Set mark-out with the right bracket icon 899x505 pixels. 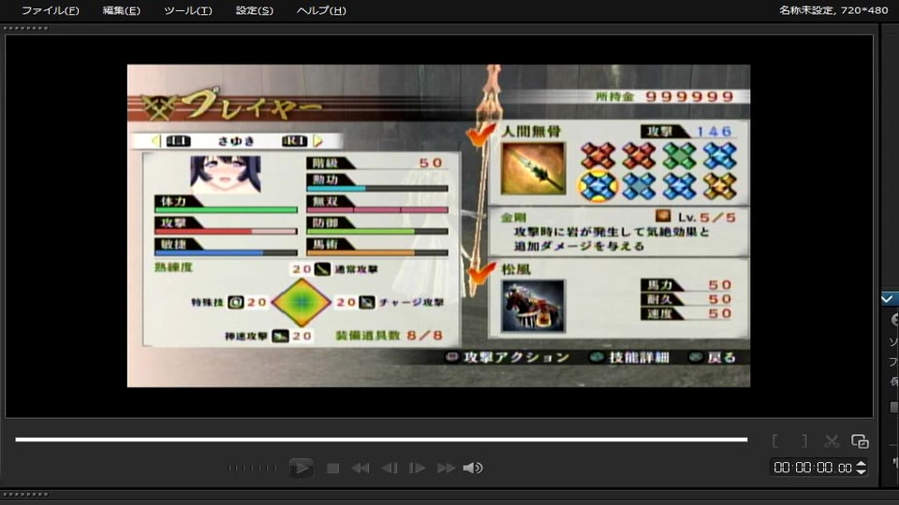[x=804, y=440]
